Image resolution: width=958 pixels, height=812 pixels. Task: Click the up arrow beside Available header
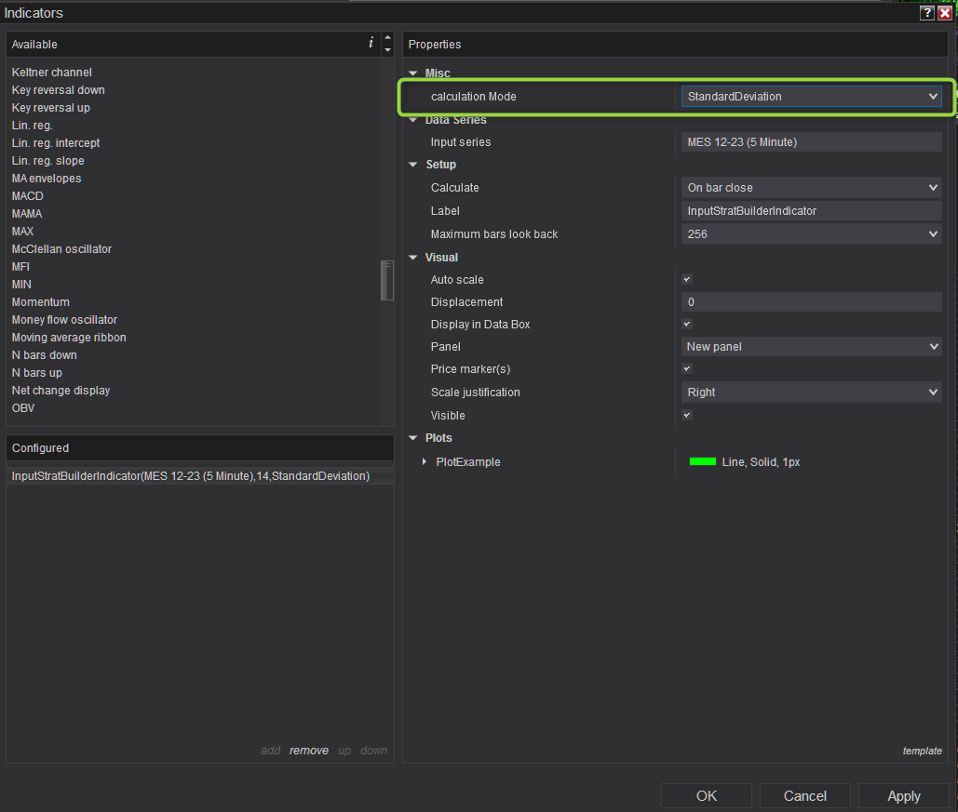pos(387,38)
